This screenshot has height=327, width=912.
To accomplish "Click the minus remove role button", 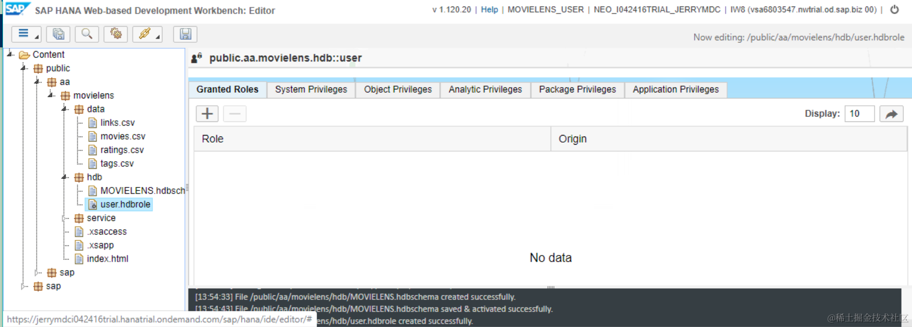I will click(x=235, y=114).
